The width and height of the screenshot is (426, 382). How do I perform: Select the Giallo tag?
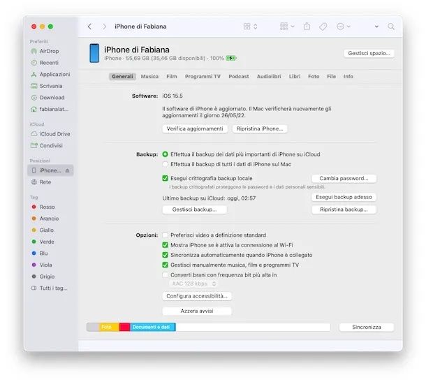(43, 230)
